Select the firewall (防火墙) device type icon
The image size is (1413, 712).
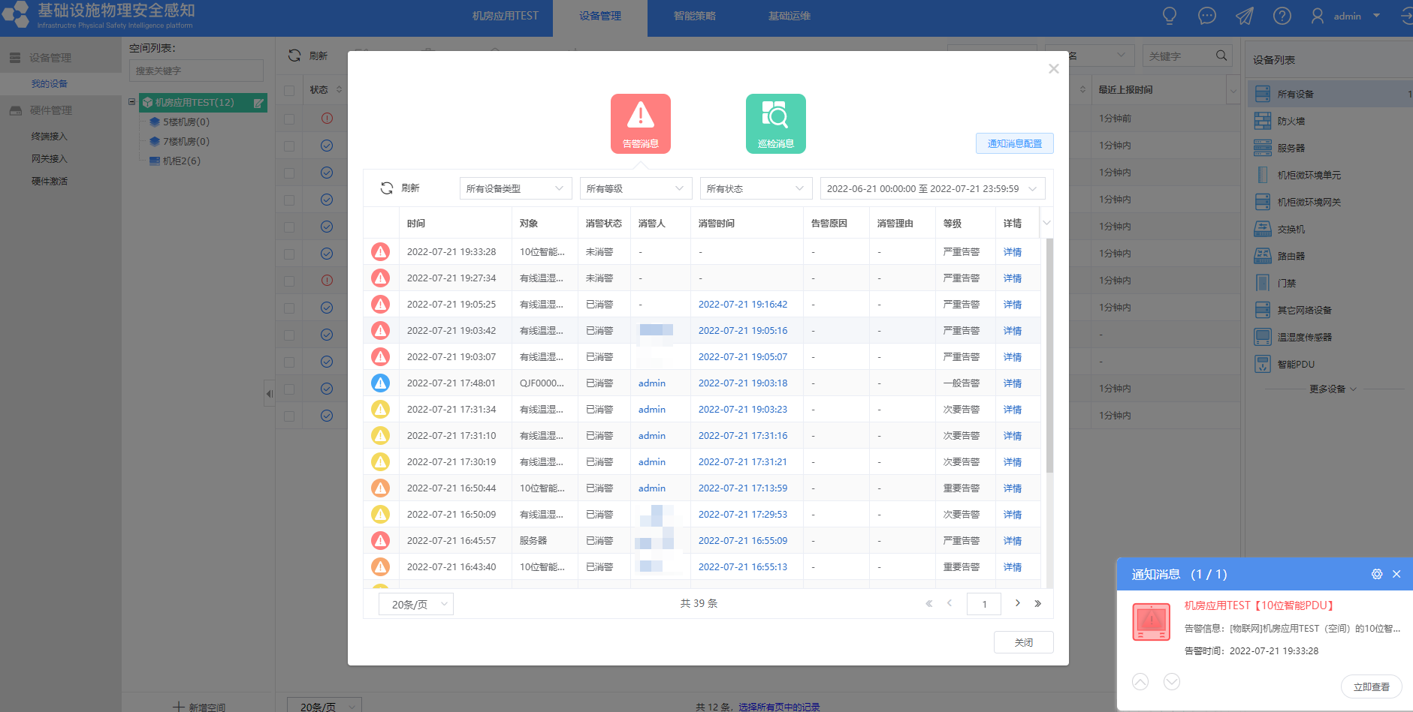(x=1263, y=121)
